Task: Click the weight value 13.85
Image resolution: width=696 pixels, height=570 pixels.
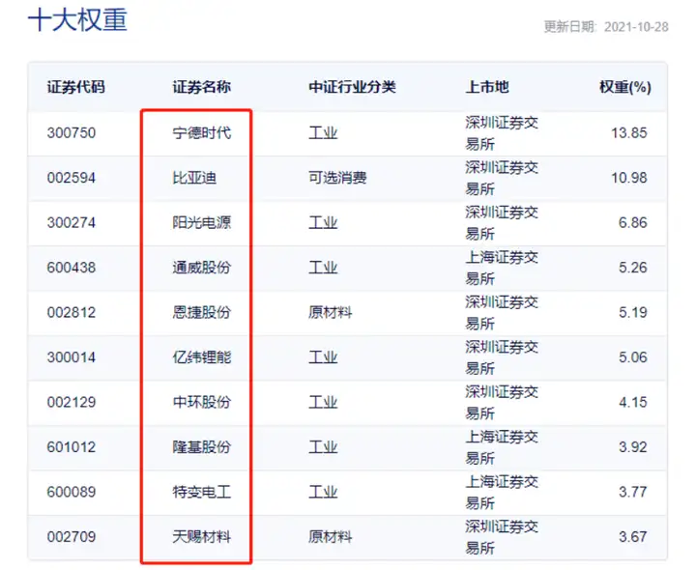Action: pyautogui.click(x=629, y=133)
